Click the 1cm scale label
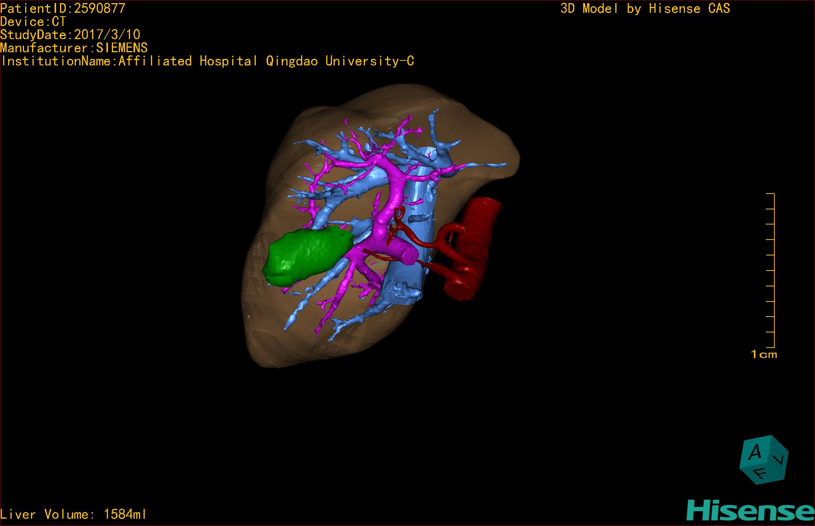815x526 pixels. (764, 354)
